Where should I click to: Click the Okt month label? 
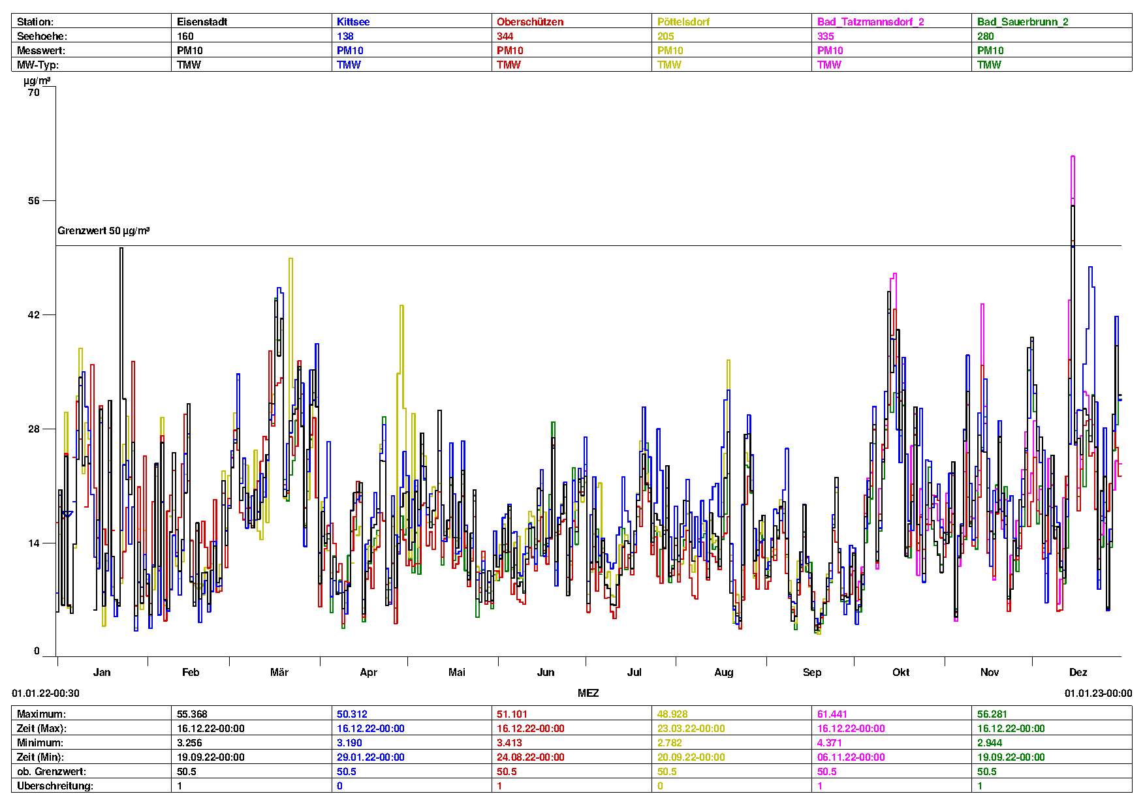point(901,672)
